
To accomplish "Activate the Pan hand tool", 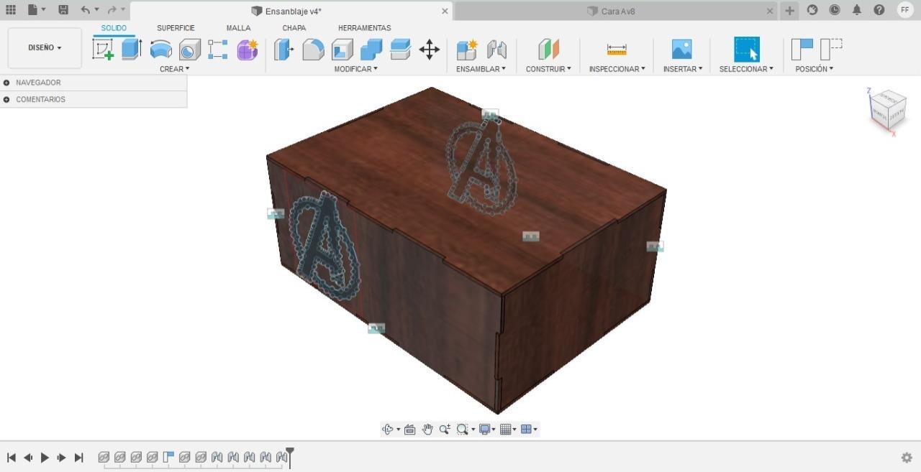I will [x=427, y=429].
